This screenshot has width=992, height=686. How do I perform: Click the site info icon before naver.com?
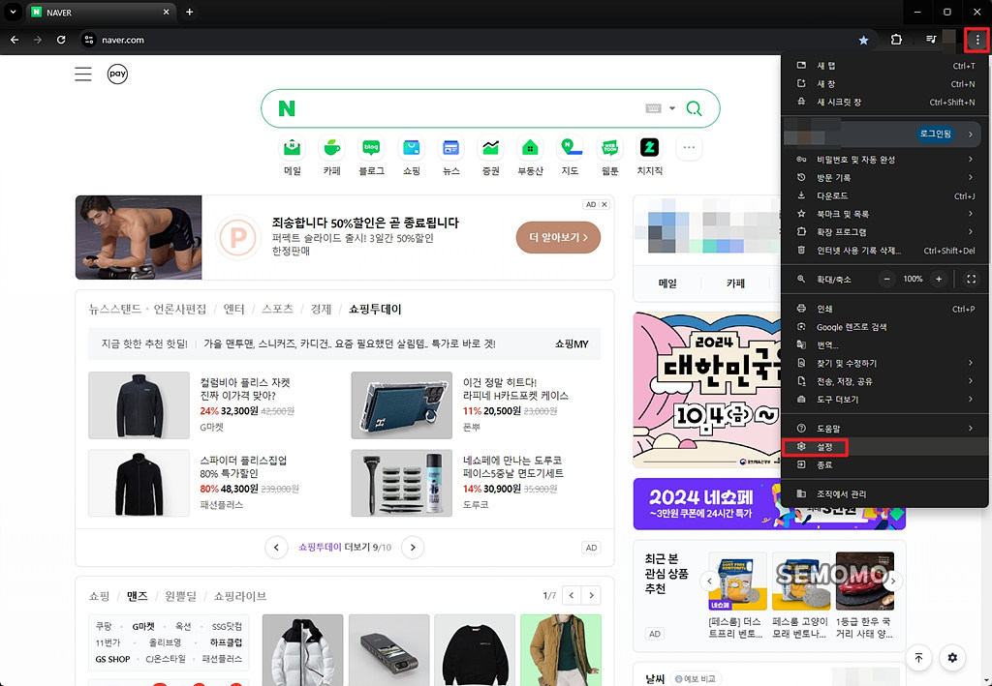[89, 40]
